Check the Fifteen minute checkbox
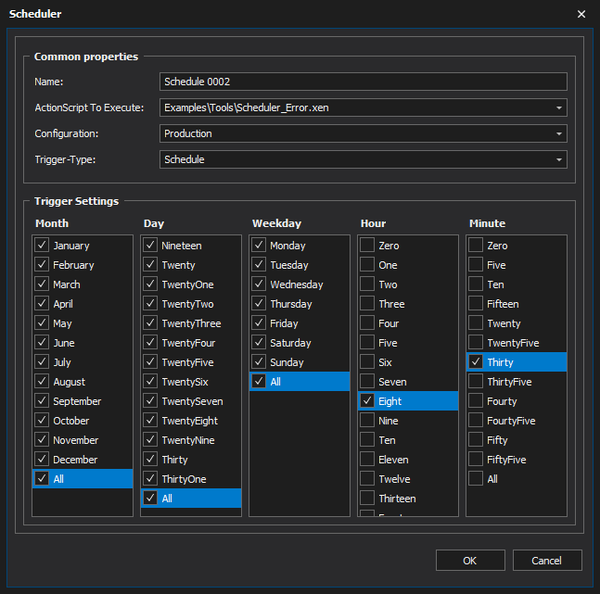 476,304
